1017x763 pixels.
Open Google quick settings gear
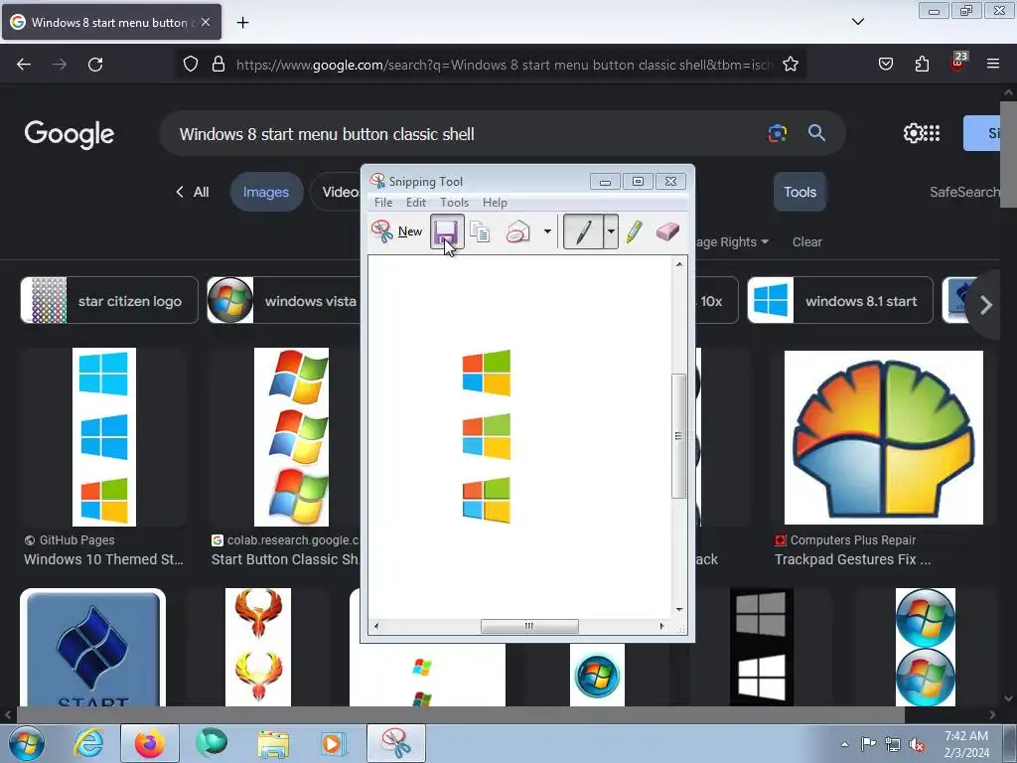point(913,133)
